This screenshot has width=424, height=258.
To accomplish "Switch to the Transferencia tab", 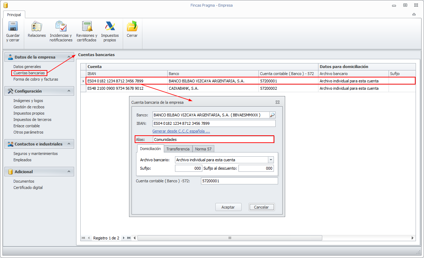I will coord(178,149).
